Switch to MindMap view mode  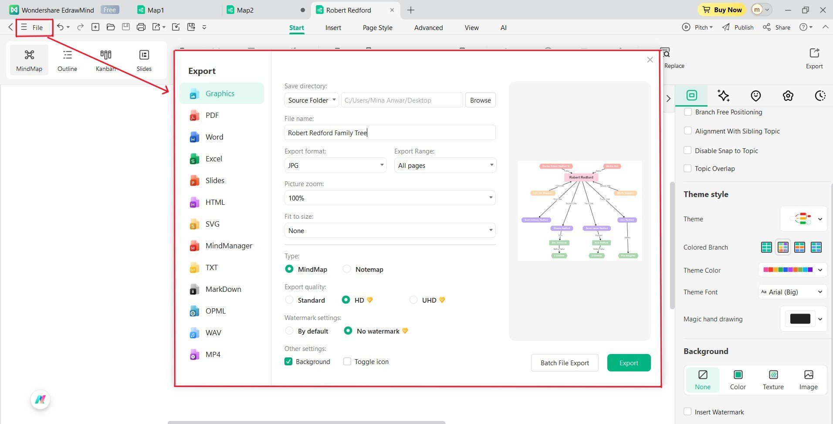click(x=29, y=60)
